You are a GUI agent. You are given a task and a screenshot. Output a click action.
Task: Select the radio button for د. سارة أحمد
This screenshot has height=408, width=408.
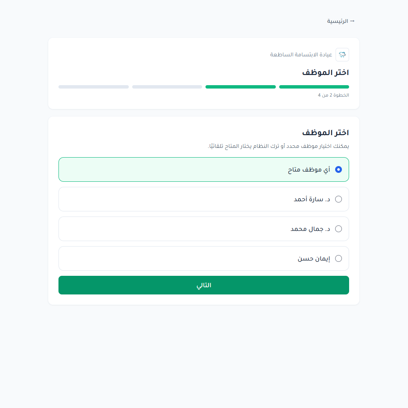(x=338, y=199)
